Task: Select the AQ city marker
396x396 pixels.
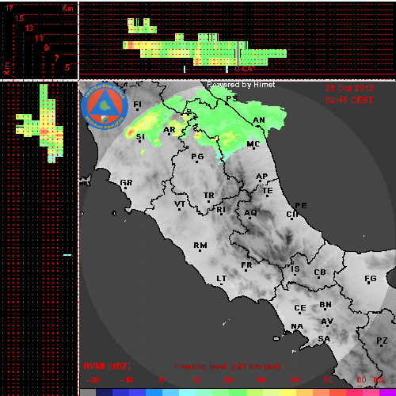Action: tap(250, 214)
